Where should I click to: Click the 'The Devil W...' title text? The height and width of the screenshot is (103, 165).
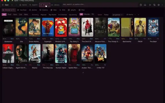click(87, 41)
